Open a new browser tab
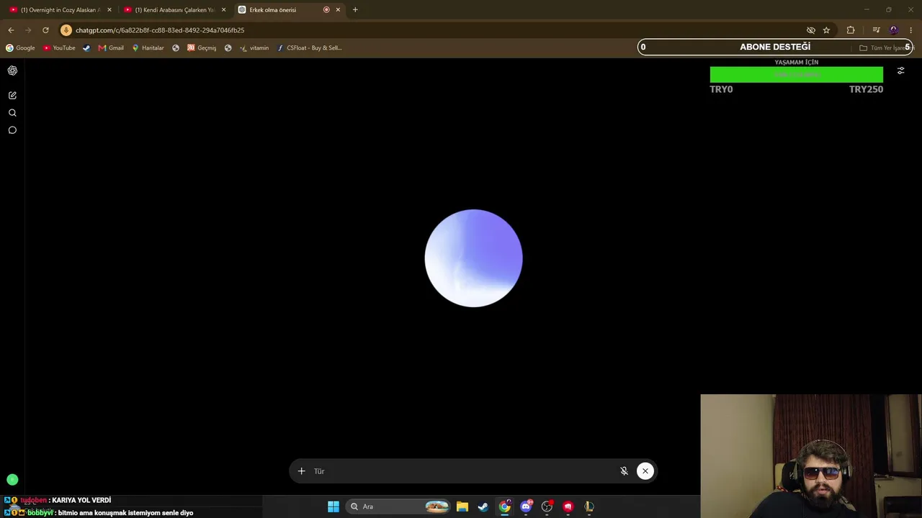 click(355, 10)
